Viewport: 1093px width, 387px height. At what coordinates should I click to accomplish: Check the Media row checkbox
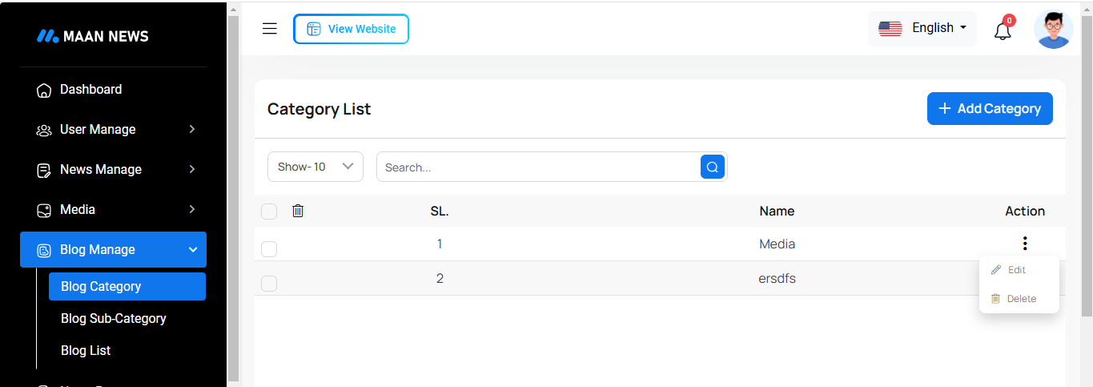pos(269,249)
